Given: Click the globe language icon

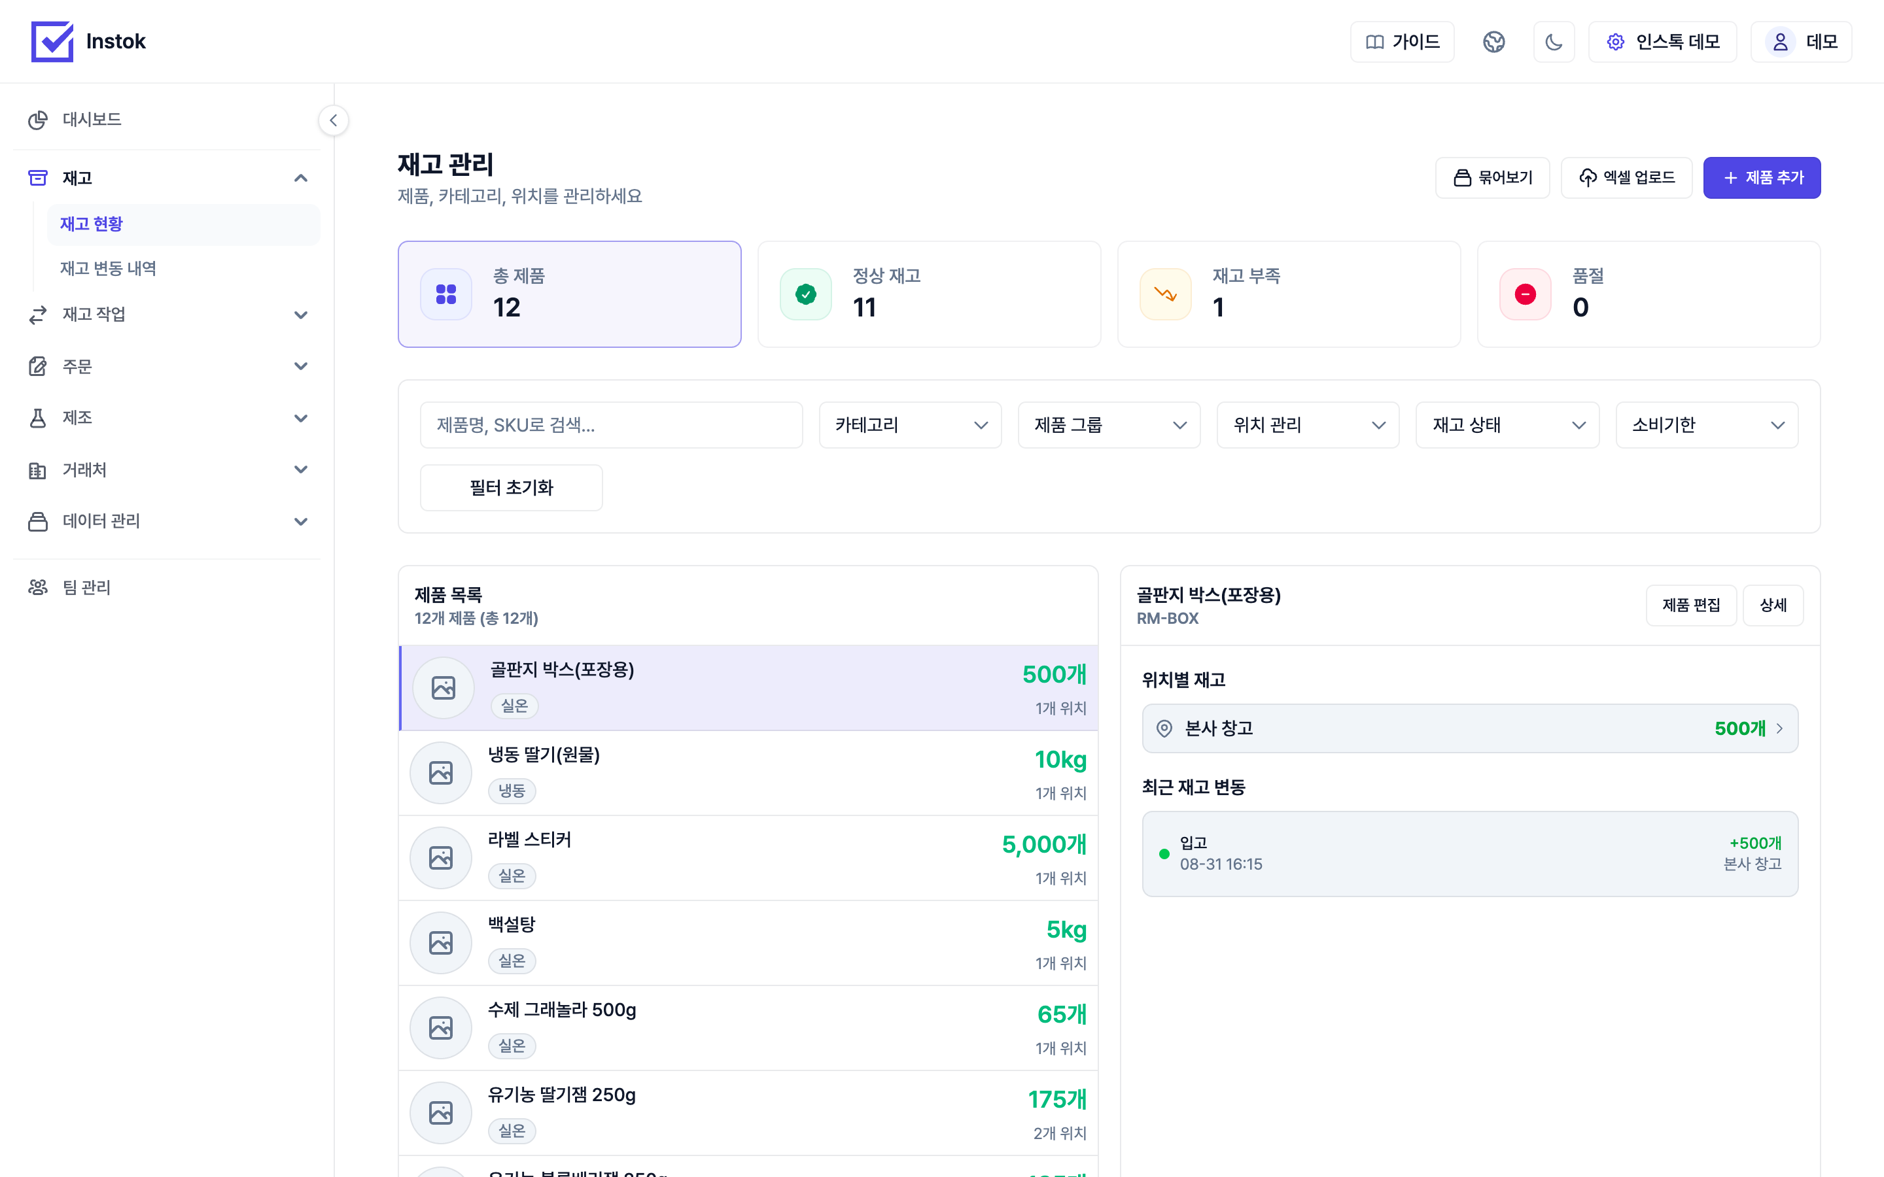Looking at the screenshot, I should [1493, 41].
